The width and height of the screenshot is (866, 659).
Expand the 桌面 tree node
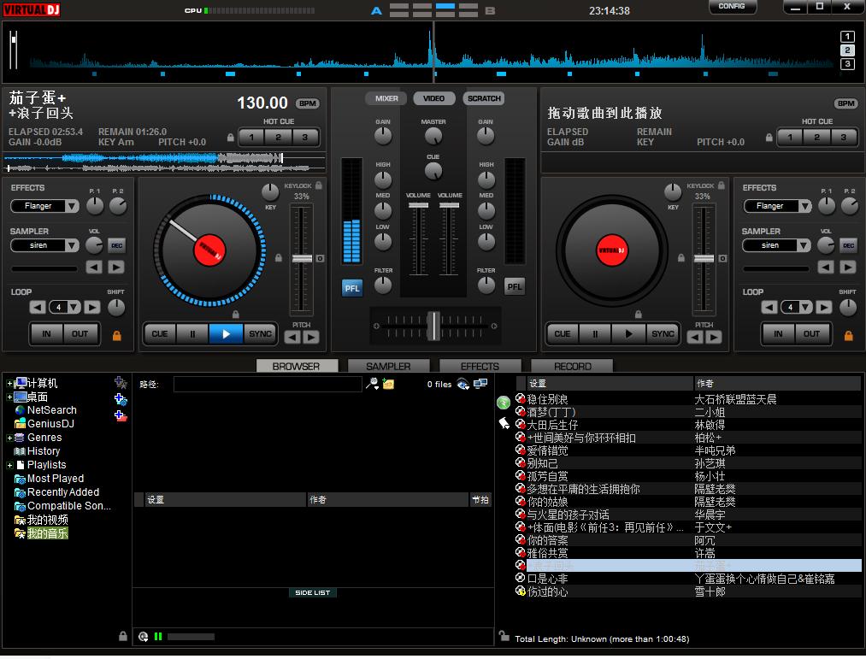[x=9, y=397]
